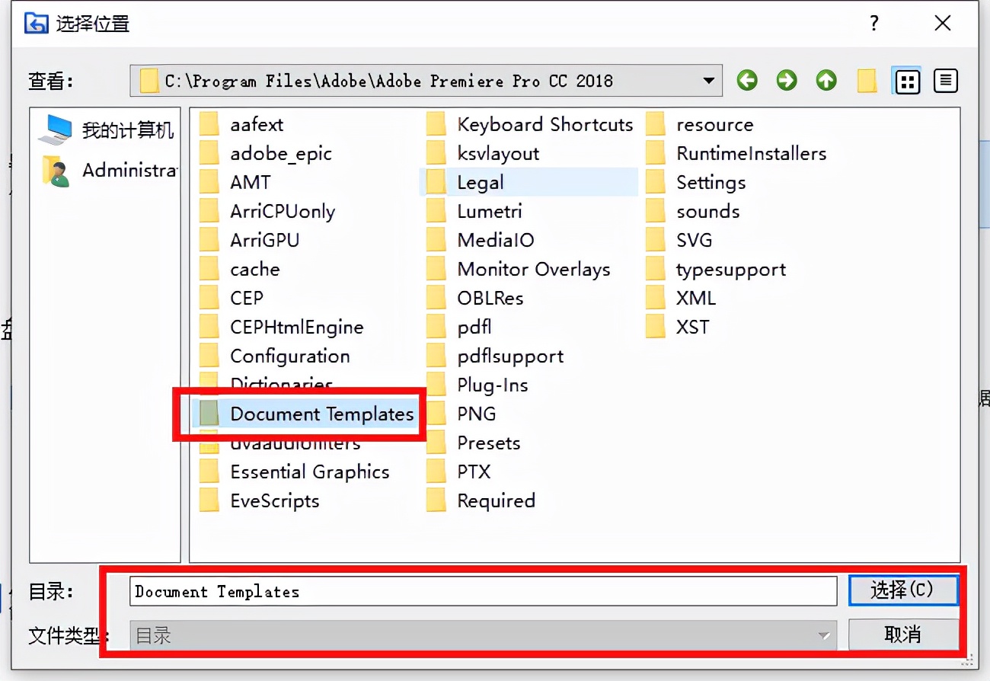Select the ArriCPUonly folder icon
This screenshot has width=990, height=681.
tap(209, 211)
